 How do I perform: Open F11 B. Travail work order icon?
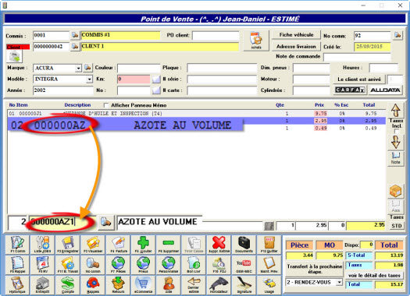coord(68,264)
